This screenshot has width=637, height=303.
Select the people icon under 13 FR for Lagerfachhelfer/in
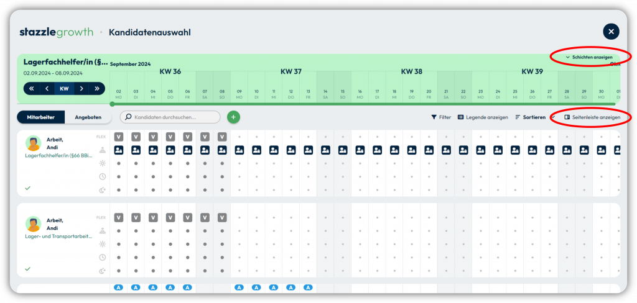(309, 150)
